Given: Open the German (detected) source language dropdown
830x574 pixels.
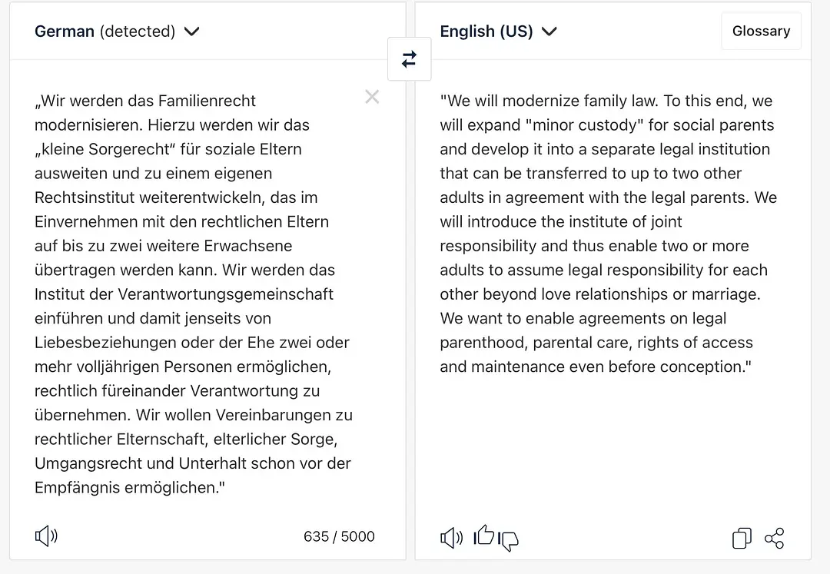Looking at the screenshot, I should [x=117, y=32].
